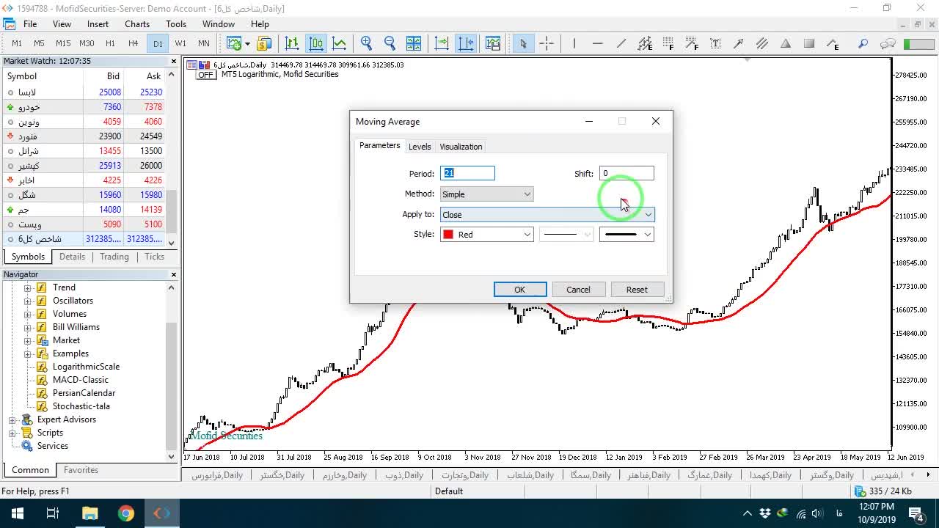Screen dimensions: 939x528
Task: Open a new chart window
Action: point(234,43)
